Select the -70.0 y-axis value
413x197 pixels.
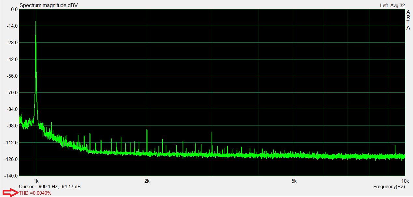[x=12, y=93]
